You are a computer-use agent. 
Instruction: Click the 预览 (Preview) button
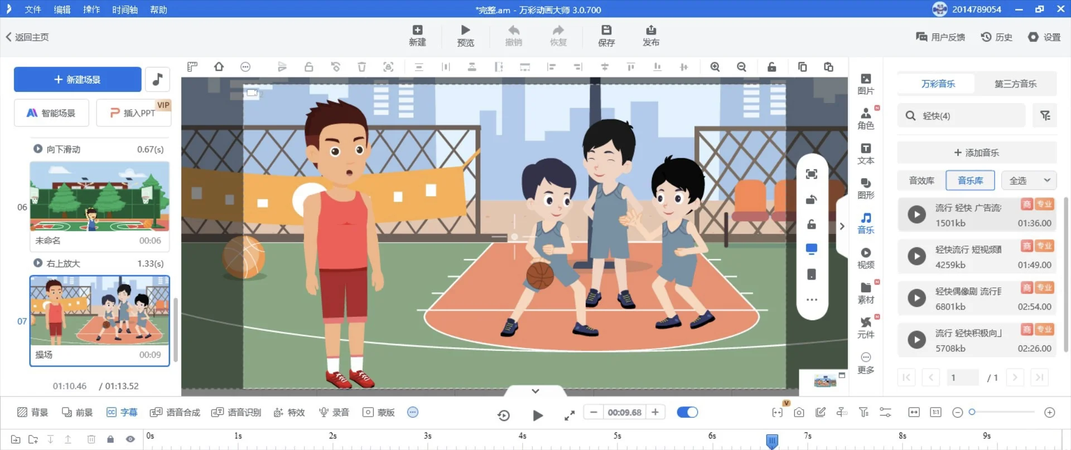coord(465,36)
